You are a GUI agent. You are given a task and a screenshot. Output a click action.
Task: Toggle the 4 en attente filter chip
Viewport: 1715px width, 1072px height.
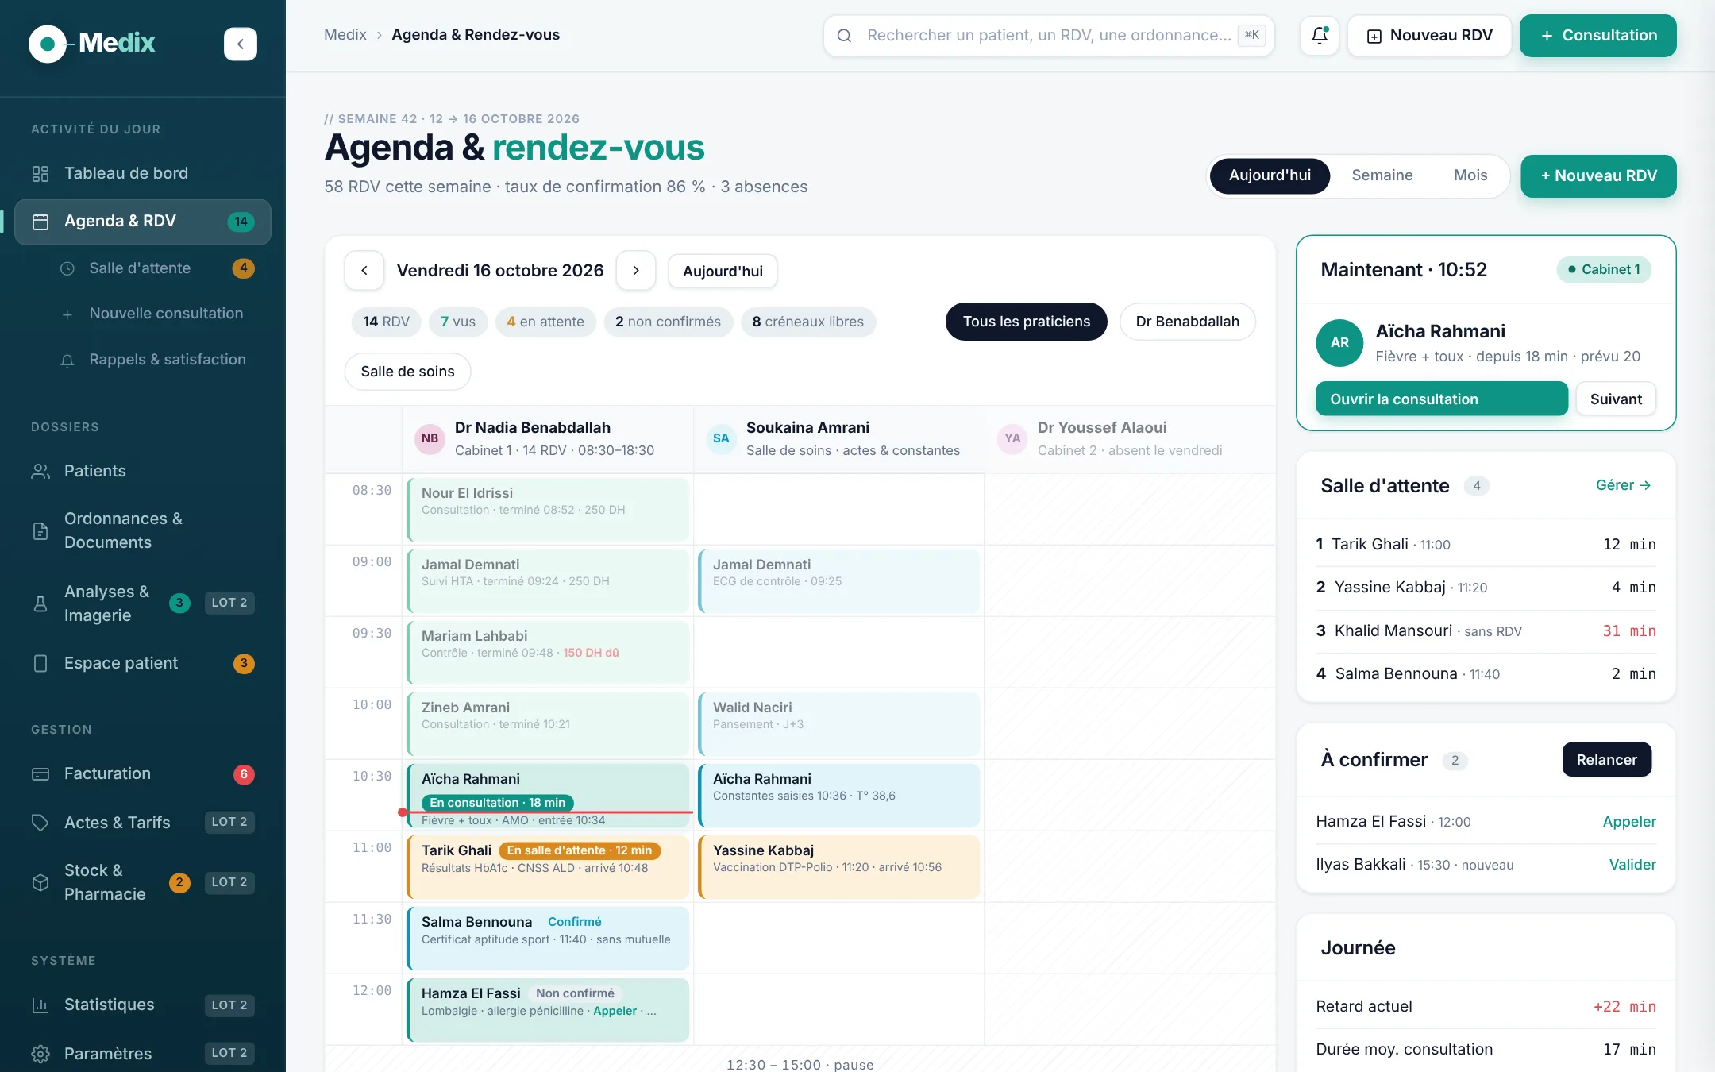[545, 322]
